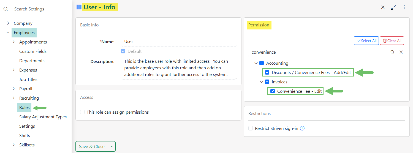Close the User - Info panel
This screenshot has height=153, width=413.
point(383,7)
